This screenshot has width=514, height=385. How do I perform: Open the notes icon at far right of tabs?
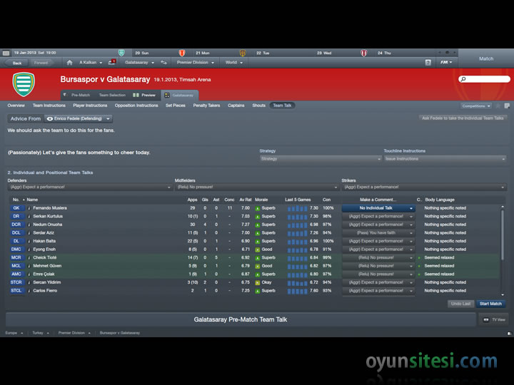(507, 106)
